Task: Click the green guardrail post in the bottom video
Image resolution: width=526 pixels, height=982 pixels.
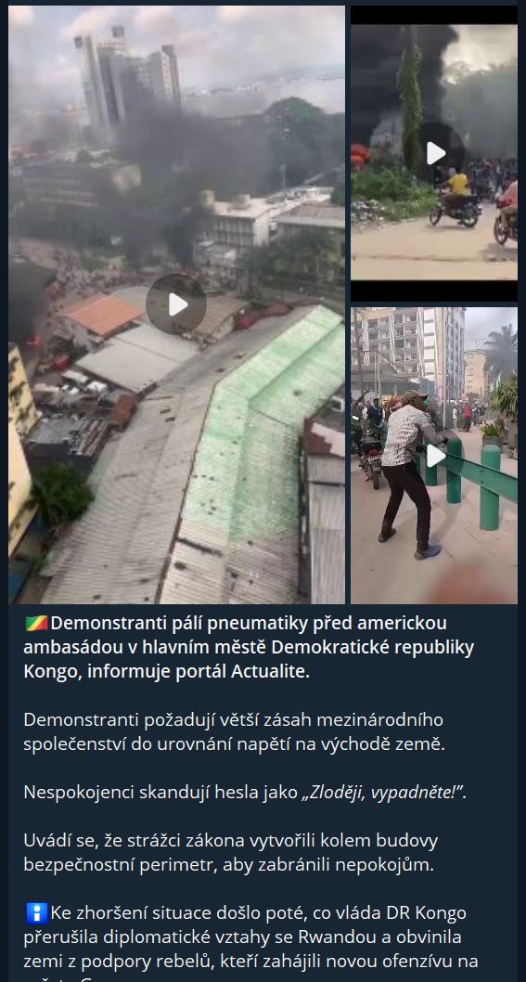Action: click(491, 487)
